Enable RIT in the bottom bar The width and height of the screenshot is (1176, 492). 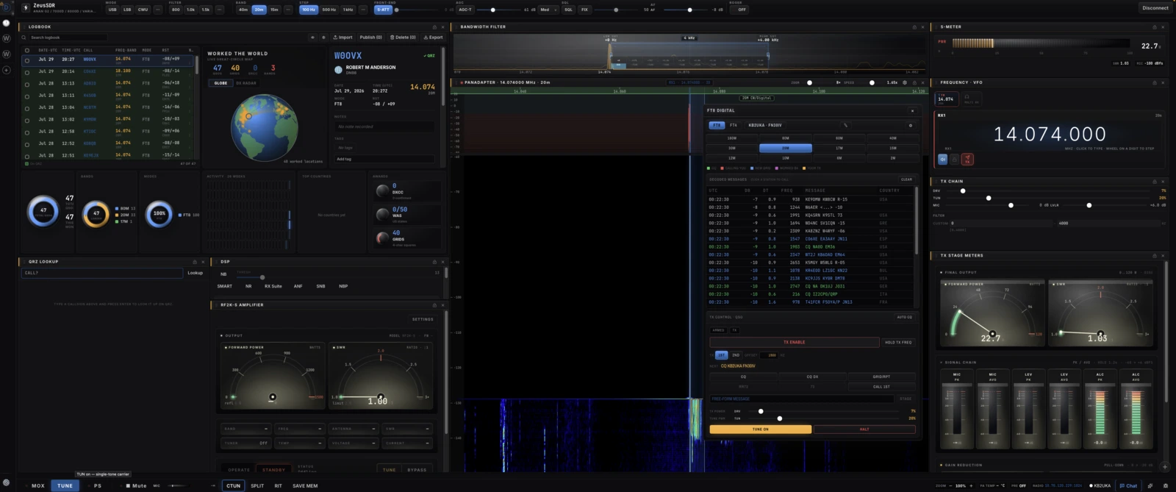coord(278,485)
